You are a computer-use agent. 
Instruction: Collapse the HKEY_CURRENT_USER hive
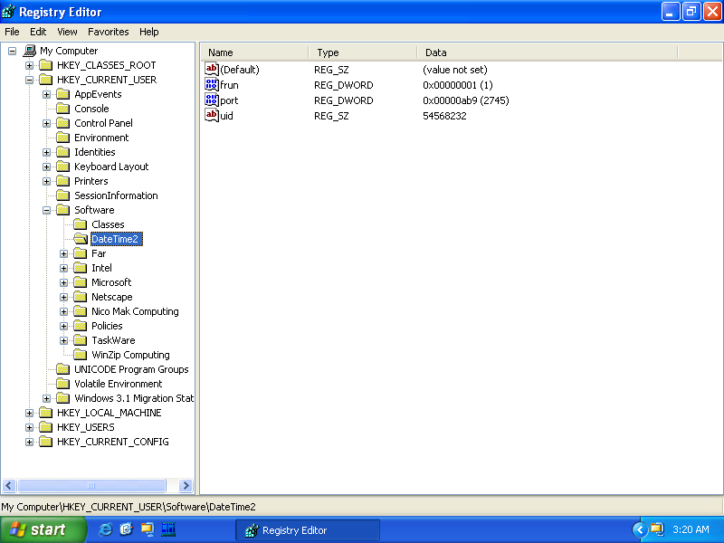pyautogui.click(x=30, y=80)
